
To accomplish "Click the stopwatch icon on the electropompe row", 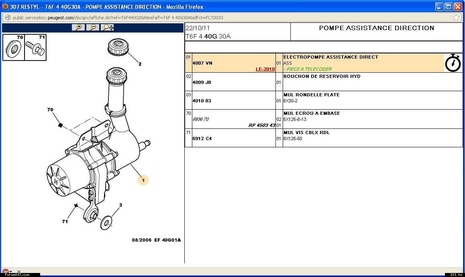I will coord(453,63).
